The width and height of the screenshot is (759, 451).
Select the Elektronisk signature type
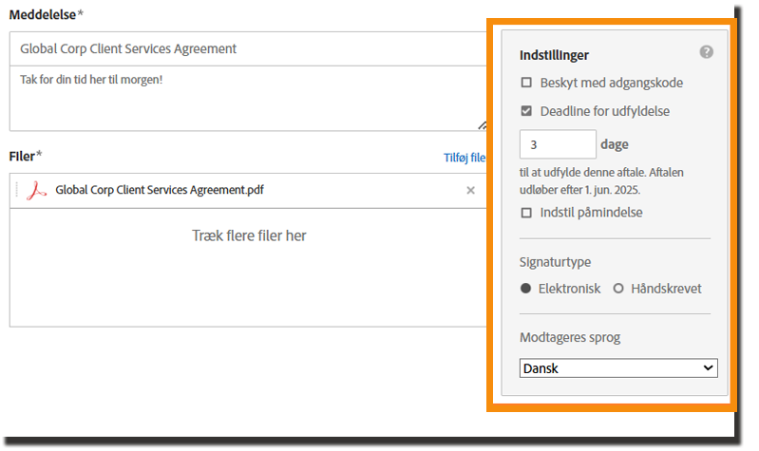pos(526,289)
